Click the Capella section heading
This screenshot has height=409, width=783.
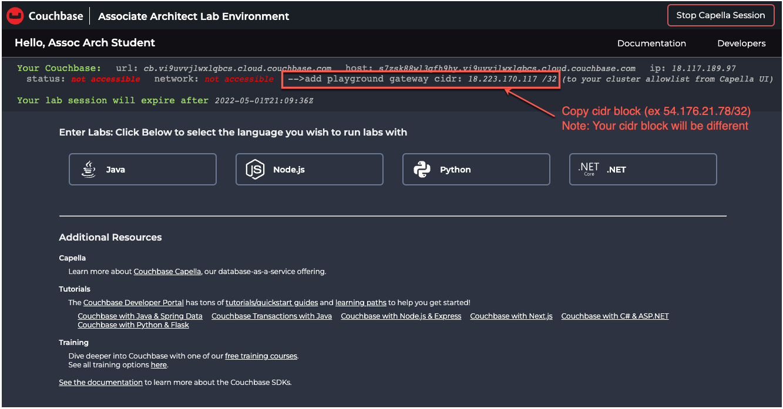point(72,258)
